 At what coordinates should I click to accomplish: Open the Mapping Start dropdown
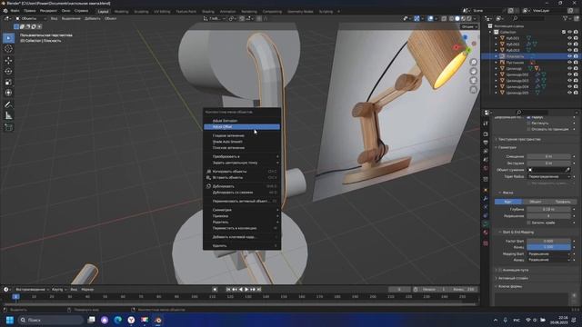click(x=548, y=254)
